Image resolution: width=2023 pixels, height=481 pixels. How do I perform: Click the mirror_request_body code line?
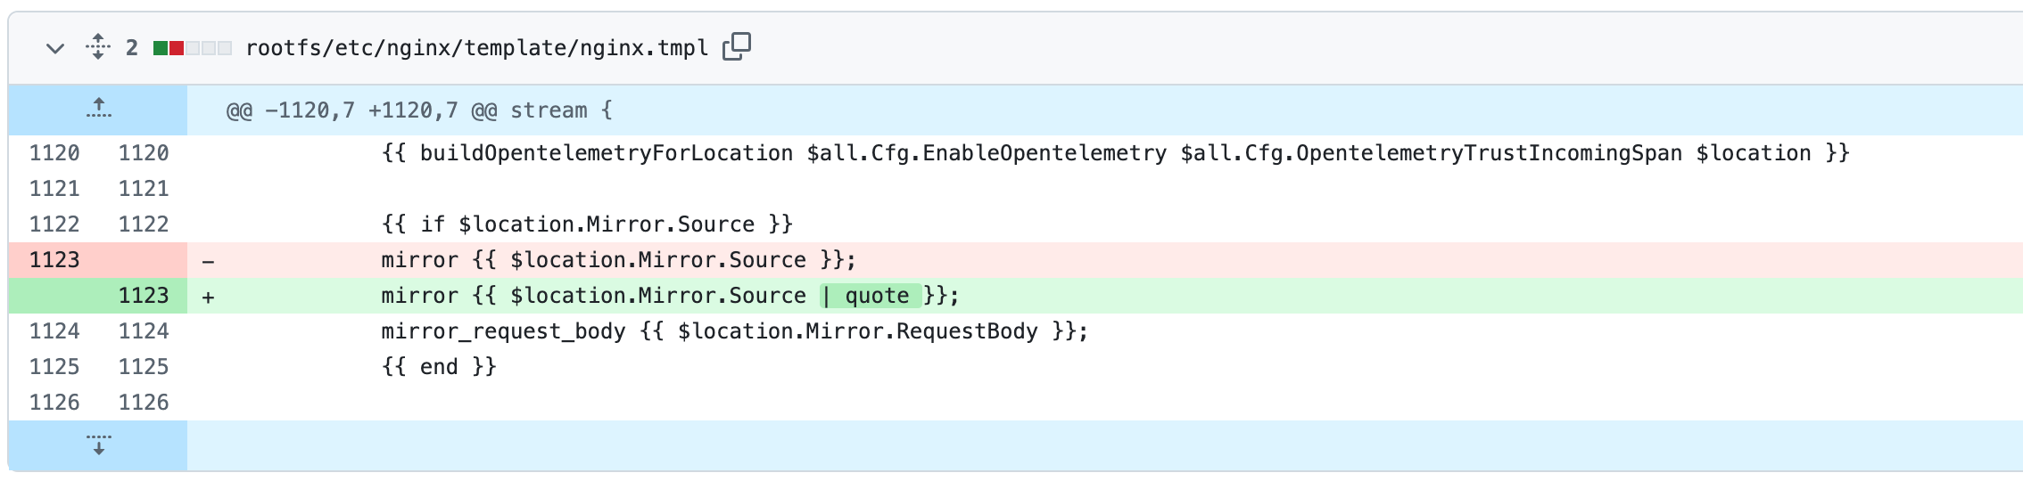click(x=734, y=331)
